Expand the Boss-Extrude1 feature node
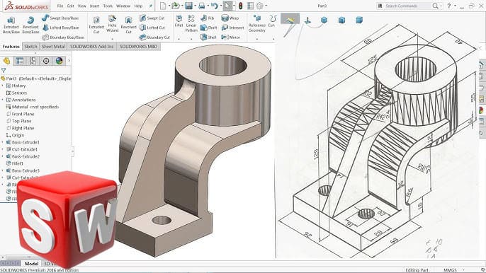The image size is (486, 273). pyautogui.click(x=3, y=142)
